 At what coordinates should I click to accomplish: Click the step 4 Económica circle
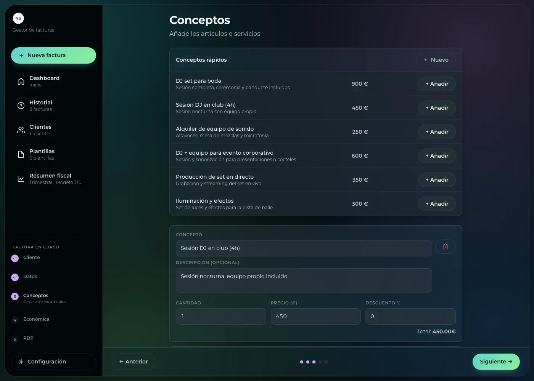tap(15, 320)
